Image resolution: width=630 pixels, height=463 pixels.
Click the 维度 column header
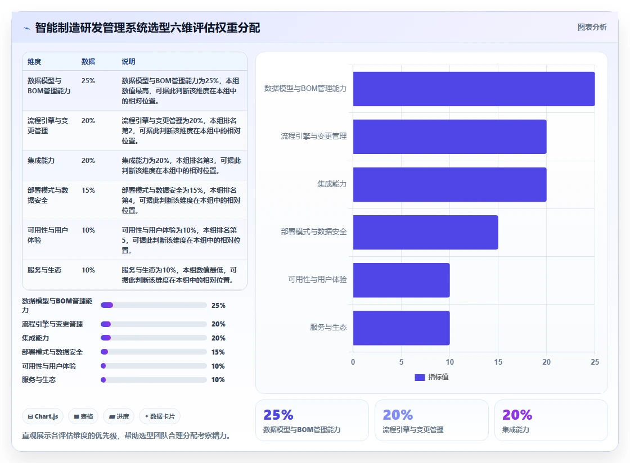34,62
